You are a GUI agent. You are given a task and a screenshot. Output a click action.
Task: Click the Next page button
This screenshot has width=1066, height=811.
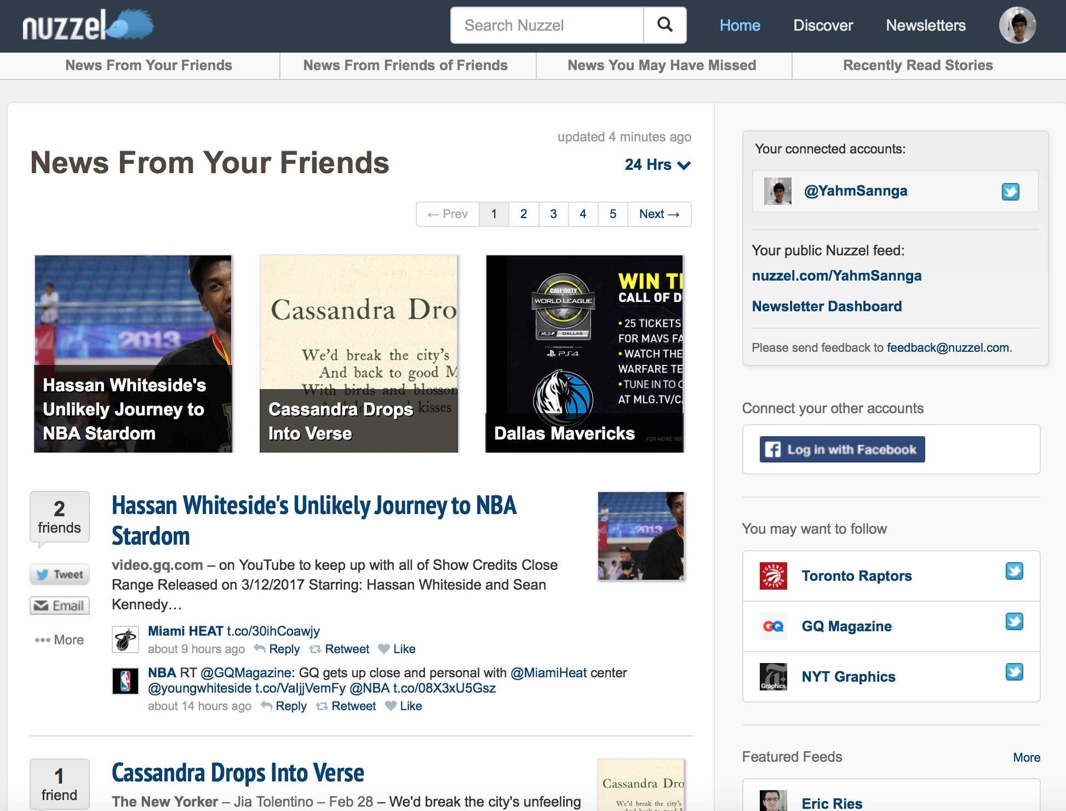660,214
